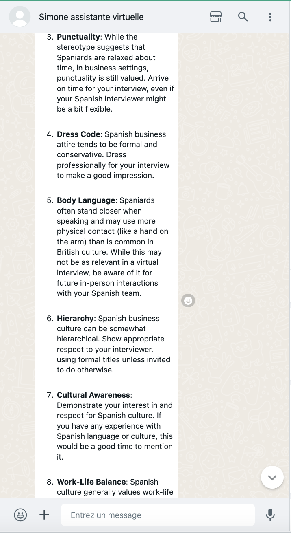Start a voice message with the microphone
The width and height of the screenshot is (291, 533).
tap(270, 515)
